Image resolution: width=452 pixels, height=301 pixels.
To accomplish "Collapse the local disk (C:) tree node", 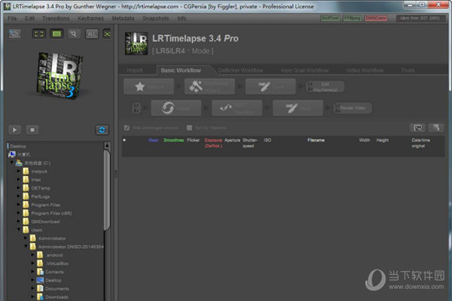I will click(x=12, y=163).
